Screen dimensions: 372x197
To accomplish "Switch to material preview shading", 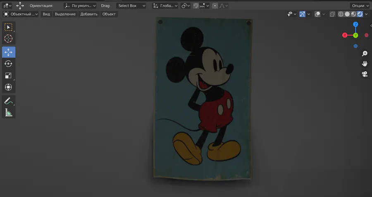I will coord(353,14).
